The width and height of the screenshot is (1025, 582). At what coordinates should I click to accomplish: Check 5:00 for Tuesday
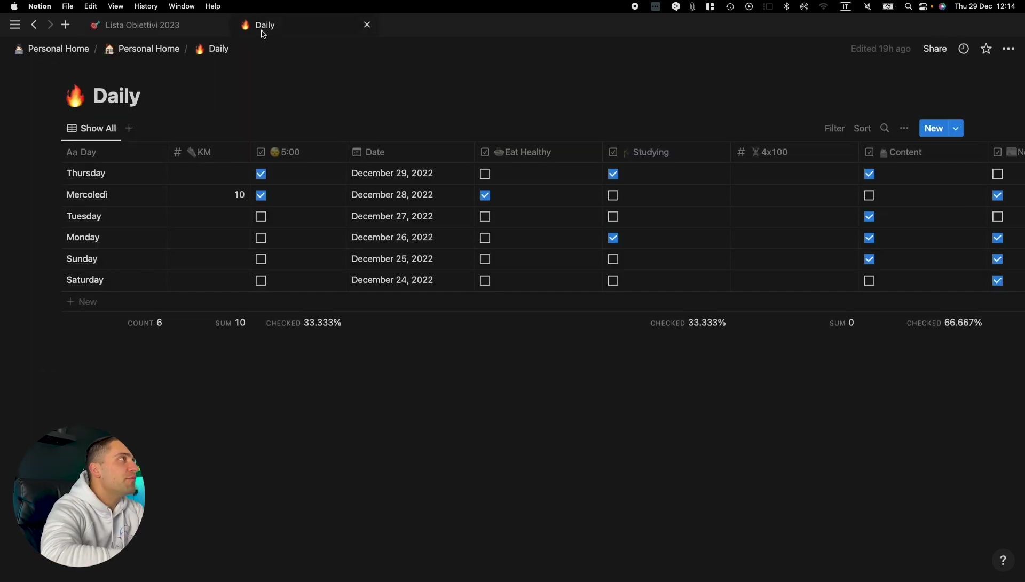[261, 217]
